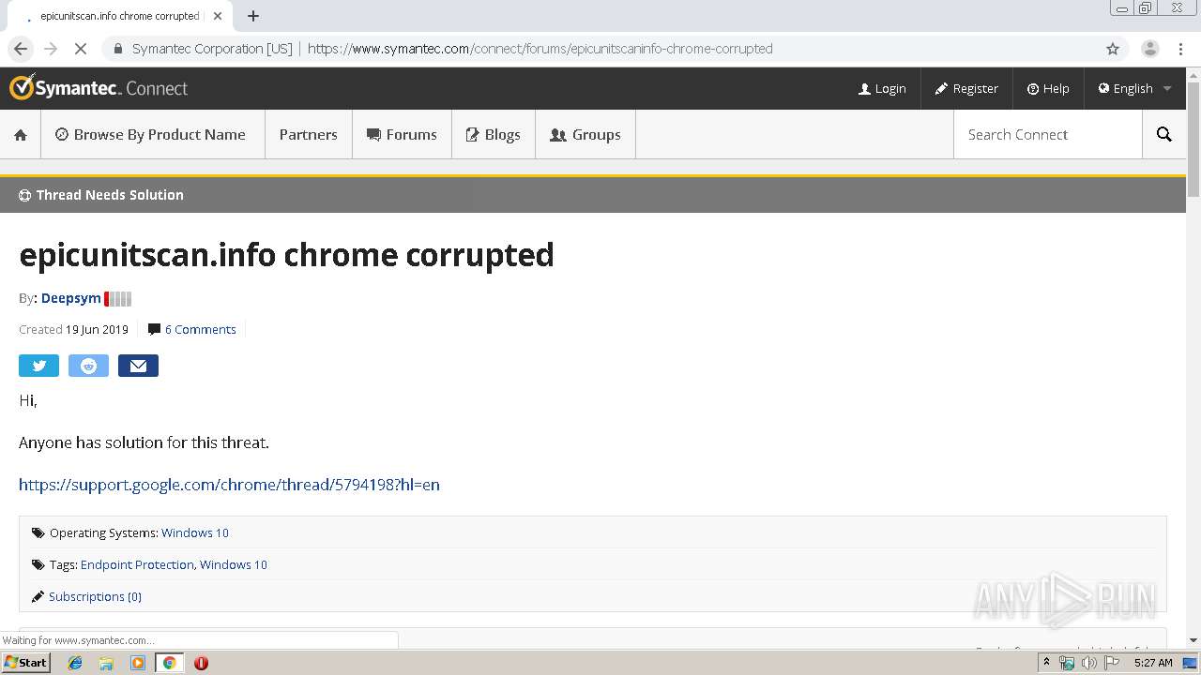Open Internet Explorer from the taskbar
This screenshot has height=675, width=1201.
coord(75,663)
